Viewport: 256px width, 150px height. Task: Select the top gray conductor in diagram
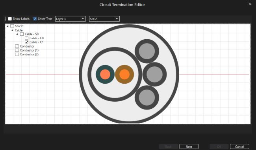click(x=147, y=51)
